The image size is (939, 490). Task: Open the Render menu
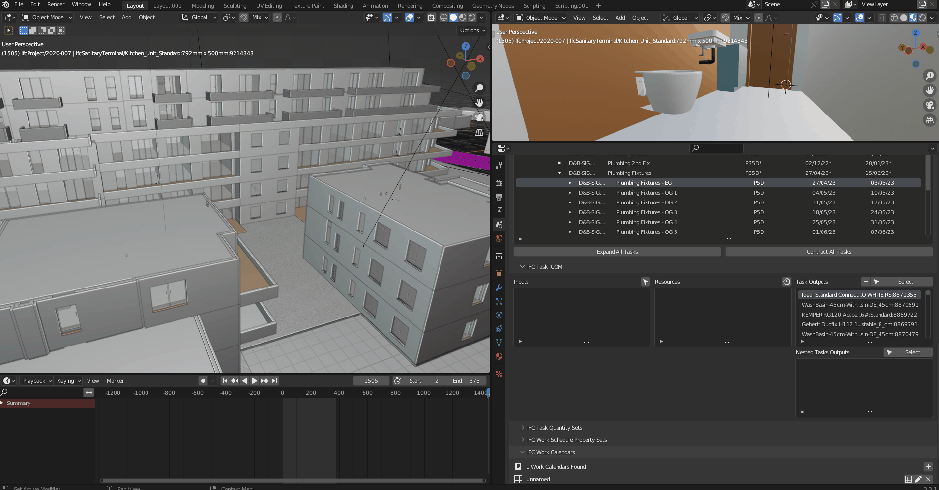pyautogui.click(x=56, y=4)
